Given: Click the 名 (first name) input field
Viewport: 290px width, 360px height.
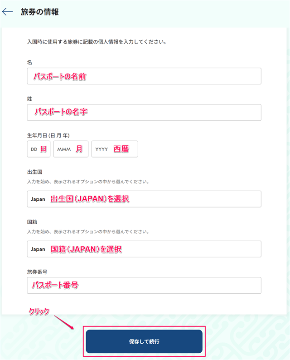Looking at the screenshot, I should pos(144,76).
